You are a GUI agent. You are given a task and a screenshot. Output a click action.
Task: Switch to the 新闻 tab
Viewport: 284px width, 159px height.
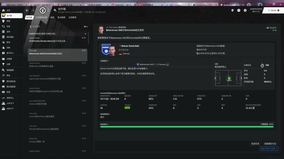[52, 17]
